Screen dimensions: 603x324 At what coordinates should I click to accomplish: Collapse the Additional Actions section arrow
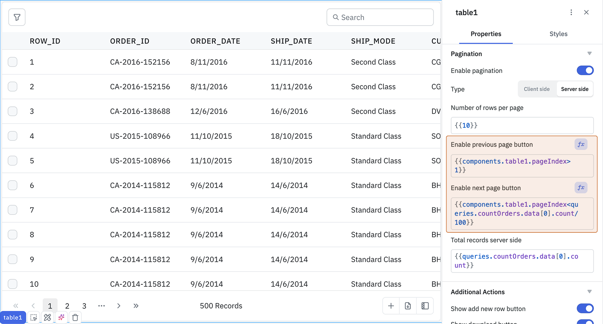590,292
